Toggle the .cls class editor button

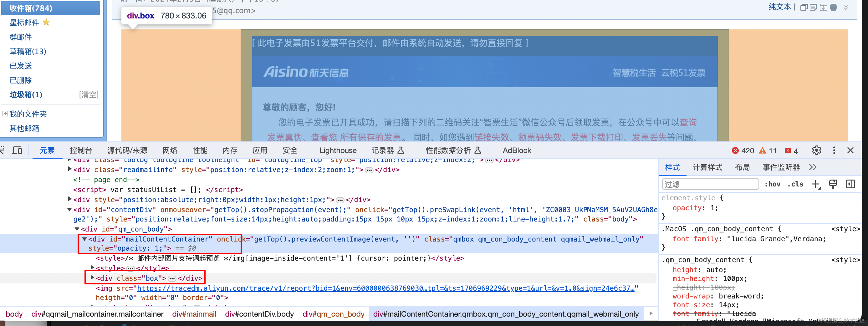(795, 184)
